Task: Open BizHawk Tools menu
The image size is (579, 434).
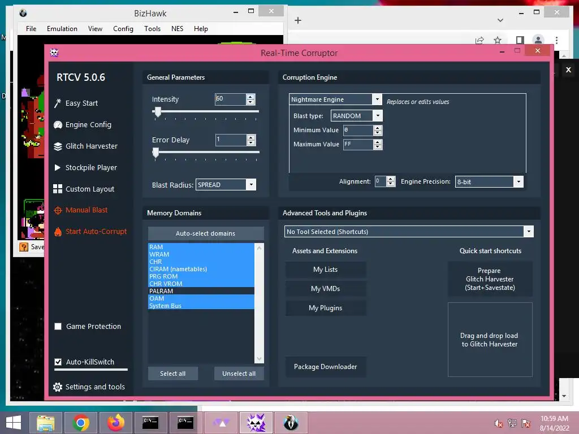Action: click(152, 29)
